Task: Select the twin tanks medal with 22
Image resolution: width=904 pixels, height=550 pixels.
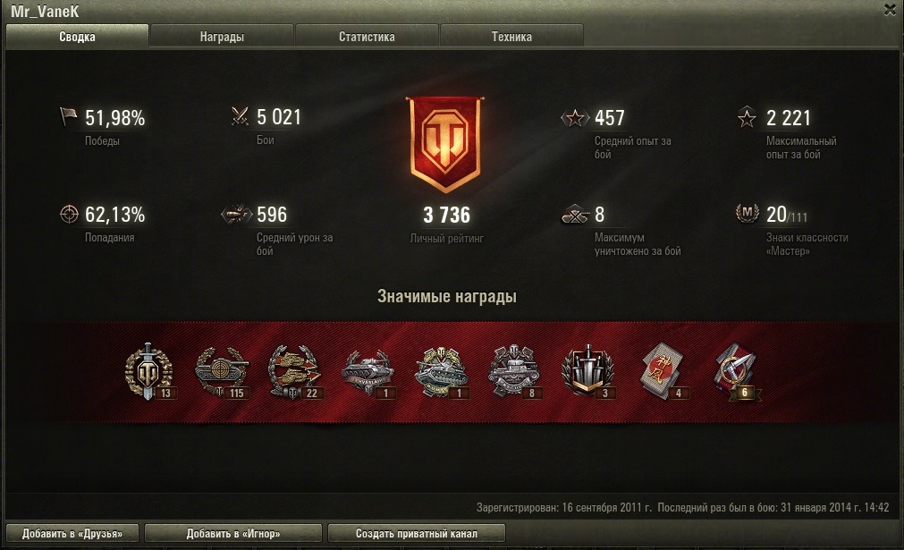Action: (x=294, y=372)
